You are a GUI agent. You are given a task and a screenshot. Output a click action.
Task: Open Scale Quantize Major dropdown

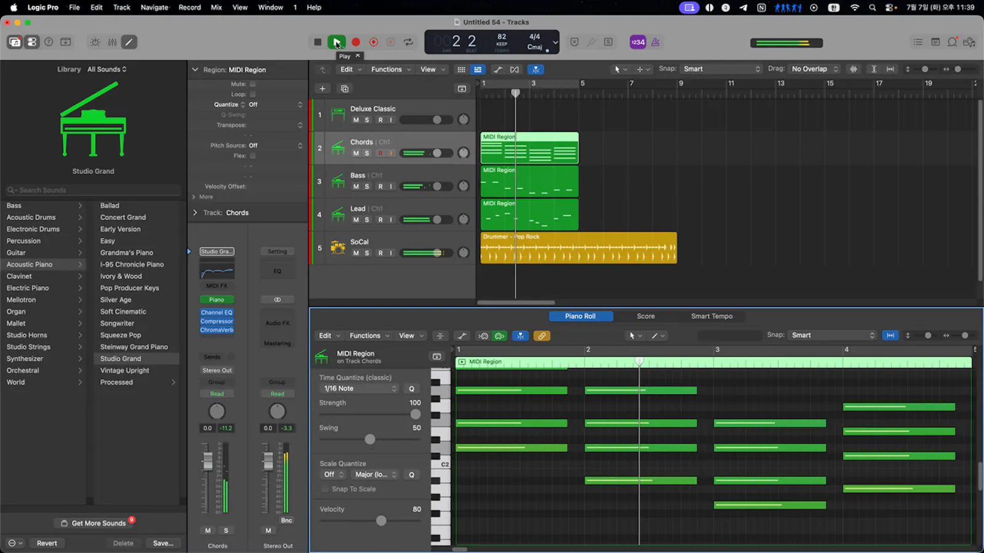coord(376,474)
